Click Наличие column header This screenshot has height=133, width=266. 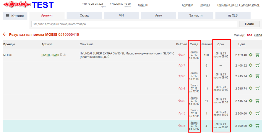(206, 44)
